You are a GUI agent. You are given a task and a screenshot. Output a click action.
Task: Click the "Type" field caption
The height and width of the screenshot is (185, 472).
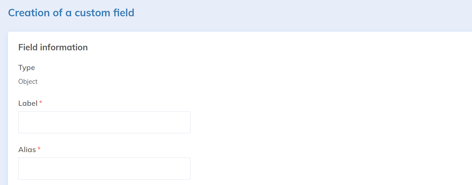(27, 67)
